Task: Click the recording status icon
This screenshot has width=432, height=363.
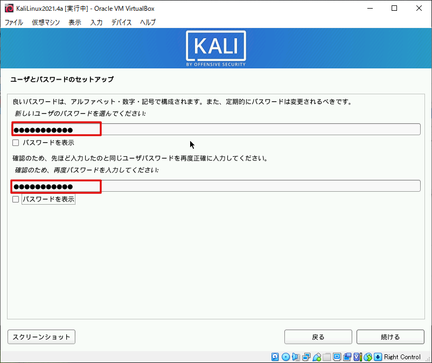Action: [x=347, y=357]
